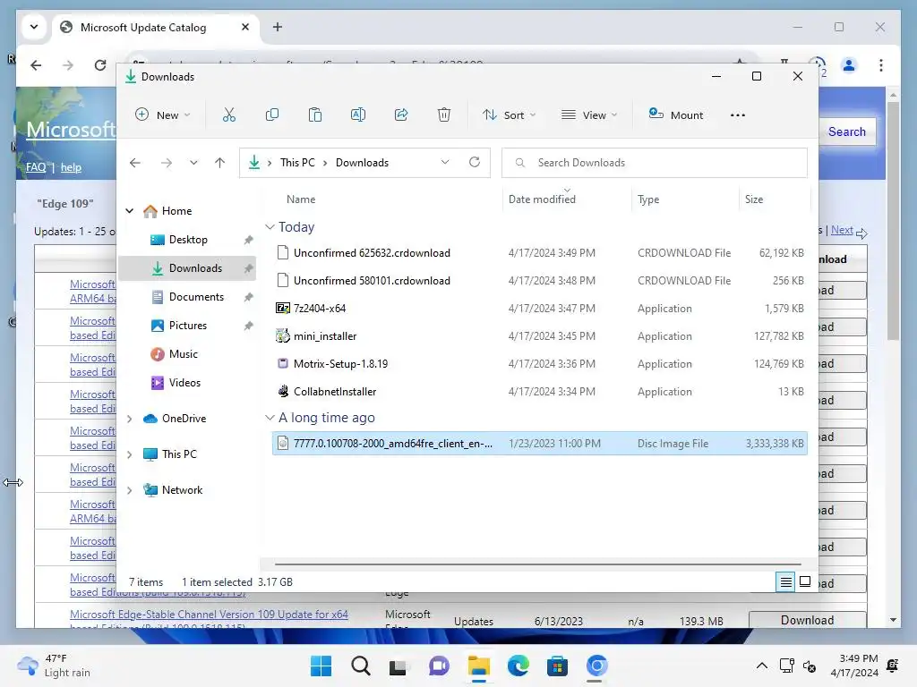Select the 7z2404-x64 application file
917x687 pixels.
point(540,309)
